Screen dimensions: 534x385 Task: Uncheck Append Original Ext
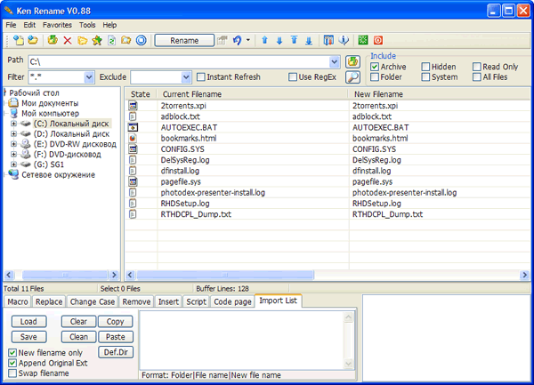(x=12, y=363)
